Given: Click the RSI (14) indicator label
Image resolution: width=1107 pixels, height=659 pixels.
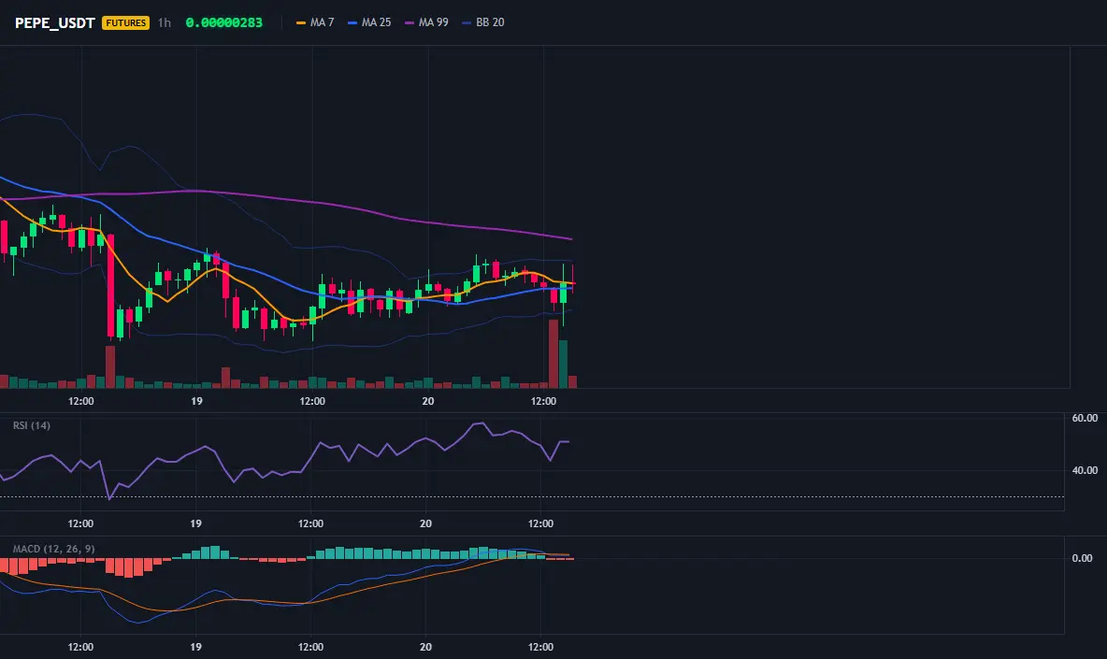Looking at the screenshot, I should coord(32,425).
